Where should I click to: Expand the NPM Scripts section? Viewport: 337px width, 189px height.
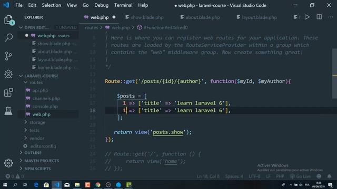[x=21, y=169]
